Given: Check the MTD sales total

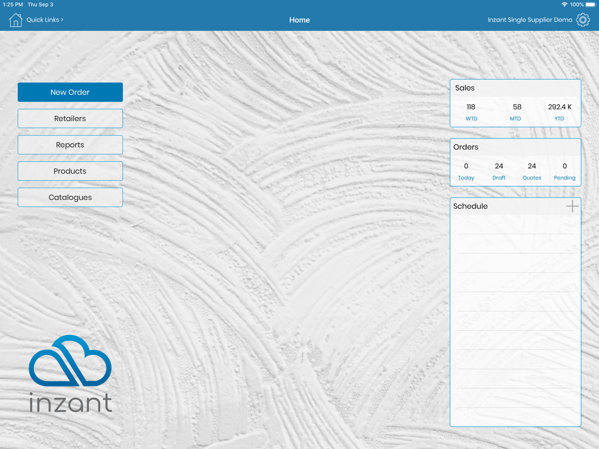Looking at the screenshot, I should click(515, 111).
